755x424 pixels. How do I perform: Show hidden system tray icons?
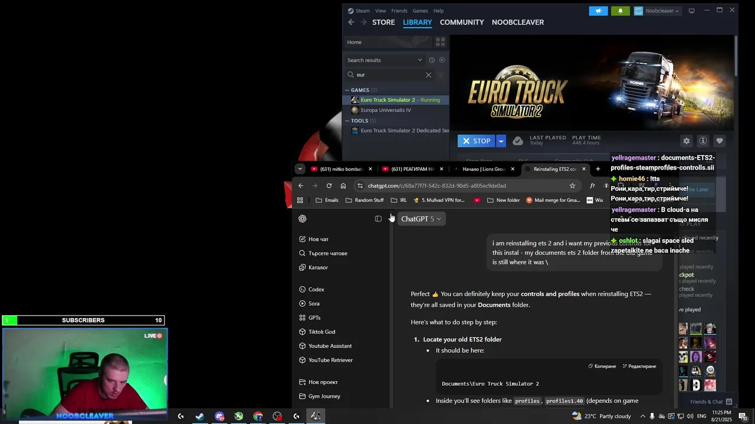point(643,416)
